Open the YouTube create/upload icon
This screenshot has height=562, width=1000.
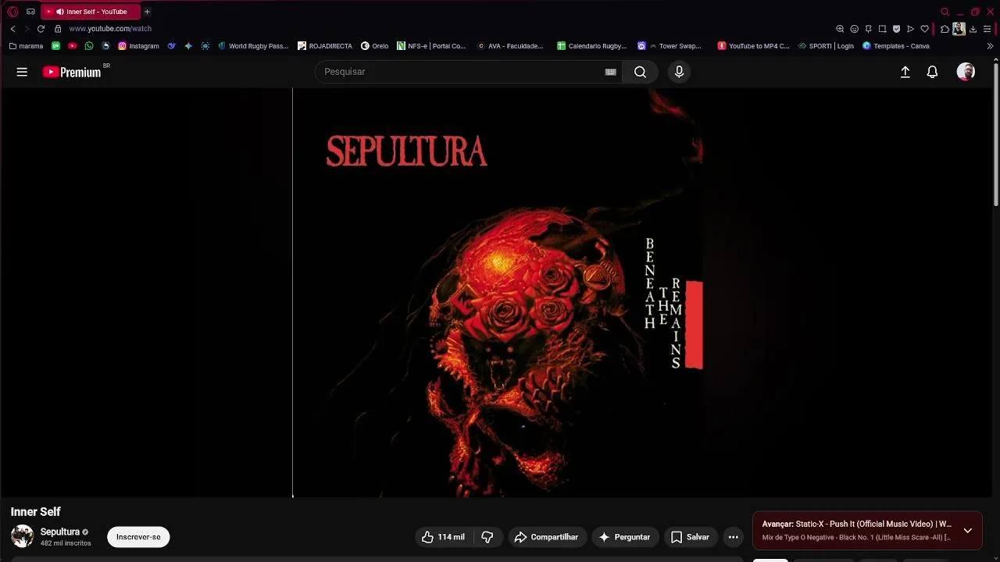pos(905,72)
